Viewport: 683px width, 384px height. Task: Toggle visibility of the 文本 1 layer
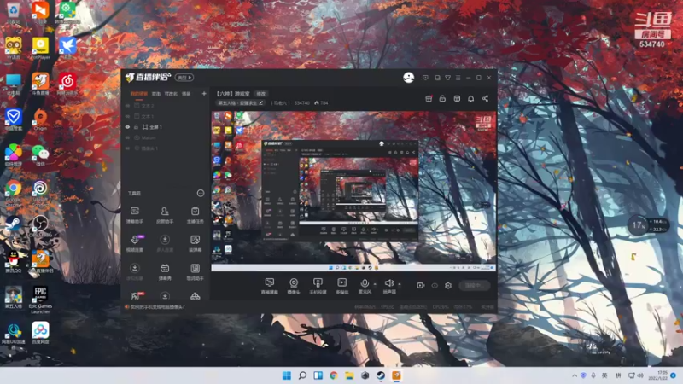point(127,116)
